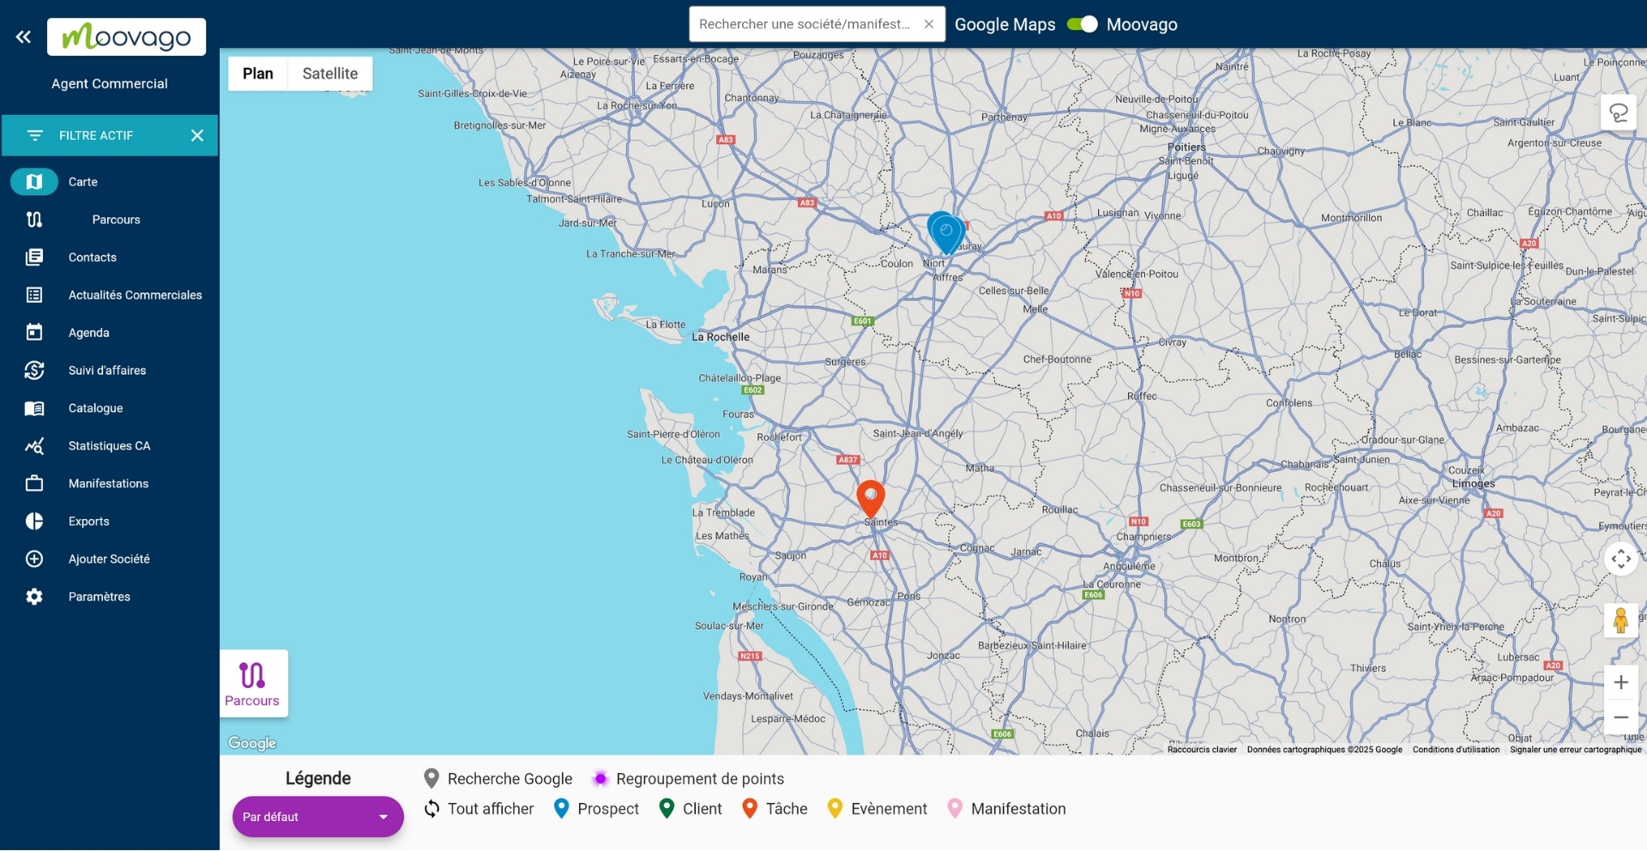1647x851 pixels.
Task: Switch to the Satellite map view
Action: coord(329,73)
